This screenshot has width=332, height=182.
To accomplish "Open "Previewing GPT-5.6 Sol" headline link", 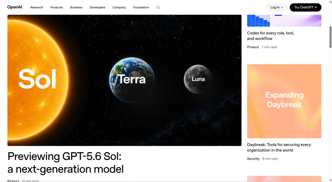I will [65, 163].
